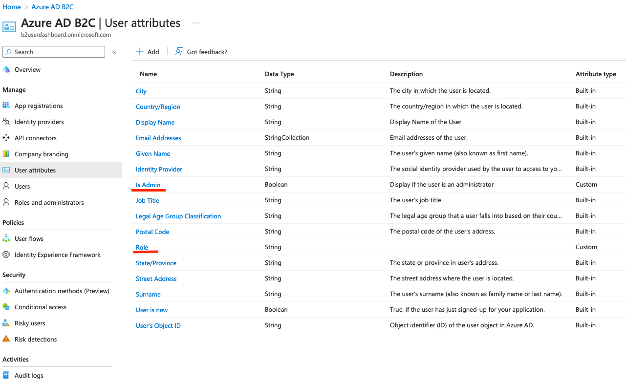Click the Role custom attribute link
The width and height of the screenshot is (626, 385).
[x=142, y=247]
